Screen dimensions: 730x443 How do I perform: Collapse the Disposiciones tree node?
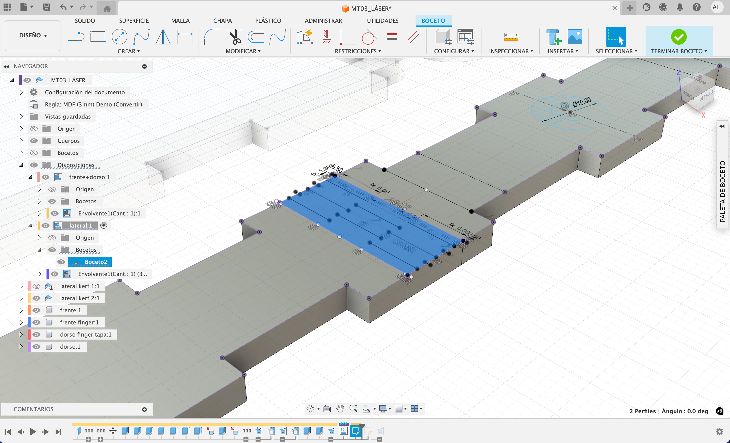point(21,165)
